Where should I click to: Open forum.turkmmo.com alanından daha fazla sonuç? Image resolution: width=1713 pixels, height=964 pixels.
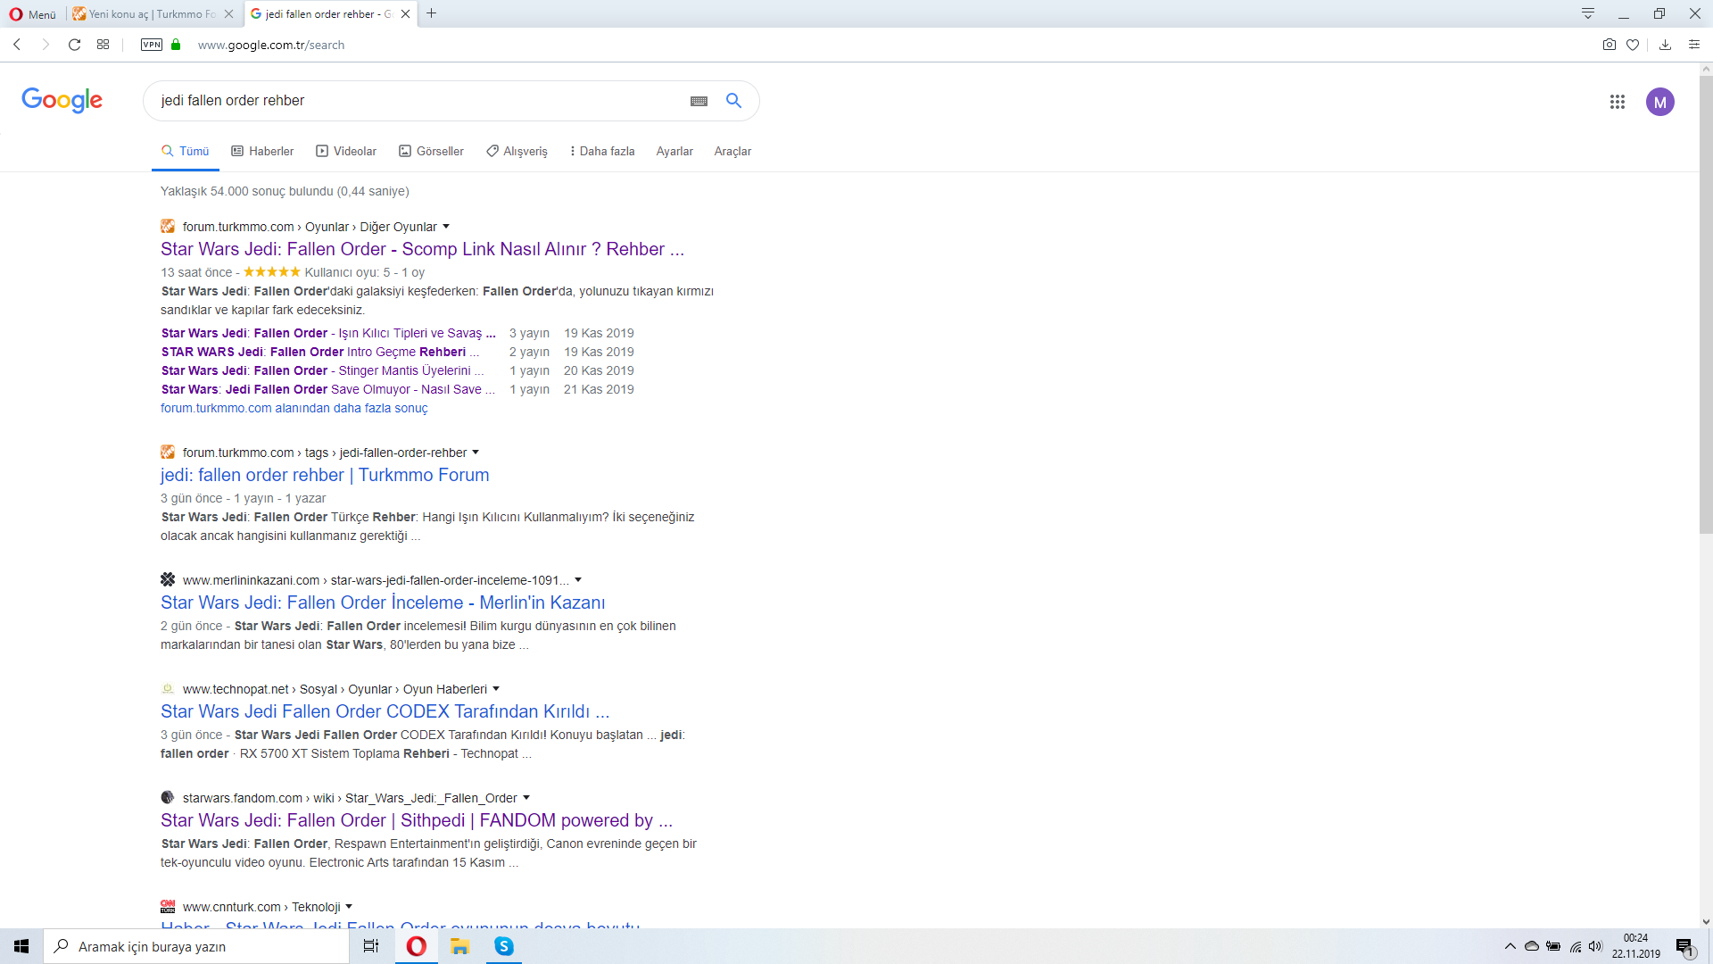pyautogui.click(x=294, y=408)
